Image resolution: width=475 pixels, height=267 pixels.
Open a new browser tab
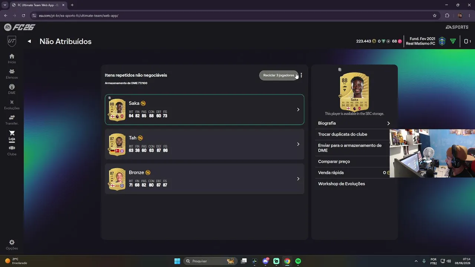72,5
